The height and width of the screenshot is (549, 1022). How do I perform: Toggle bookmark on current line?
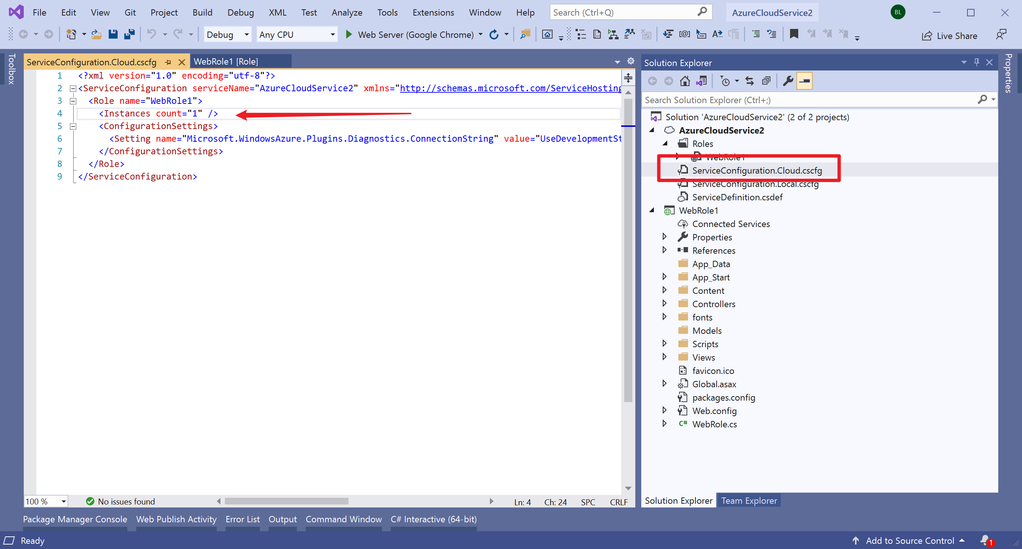coord(793,34)
